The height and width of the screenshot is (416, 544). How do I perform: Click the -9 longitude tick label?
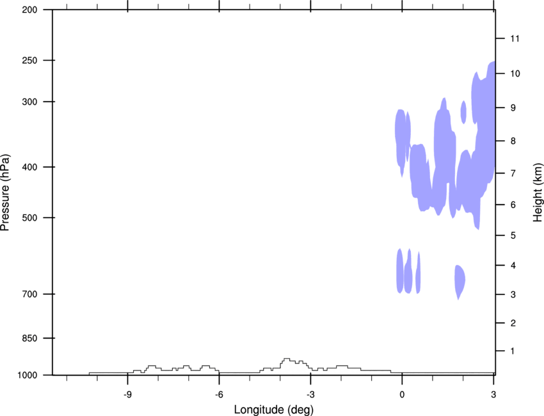127,394
